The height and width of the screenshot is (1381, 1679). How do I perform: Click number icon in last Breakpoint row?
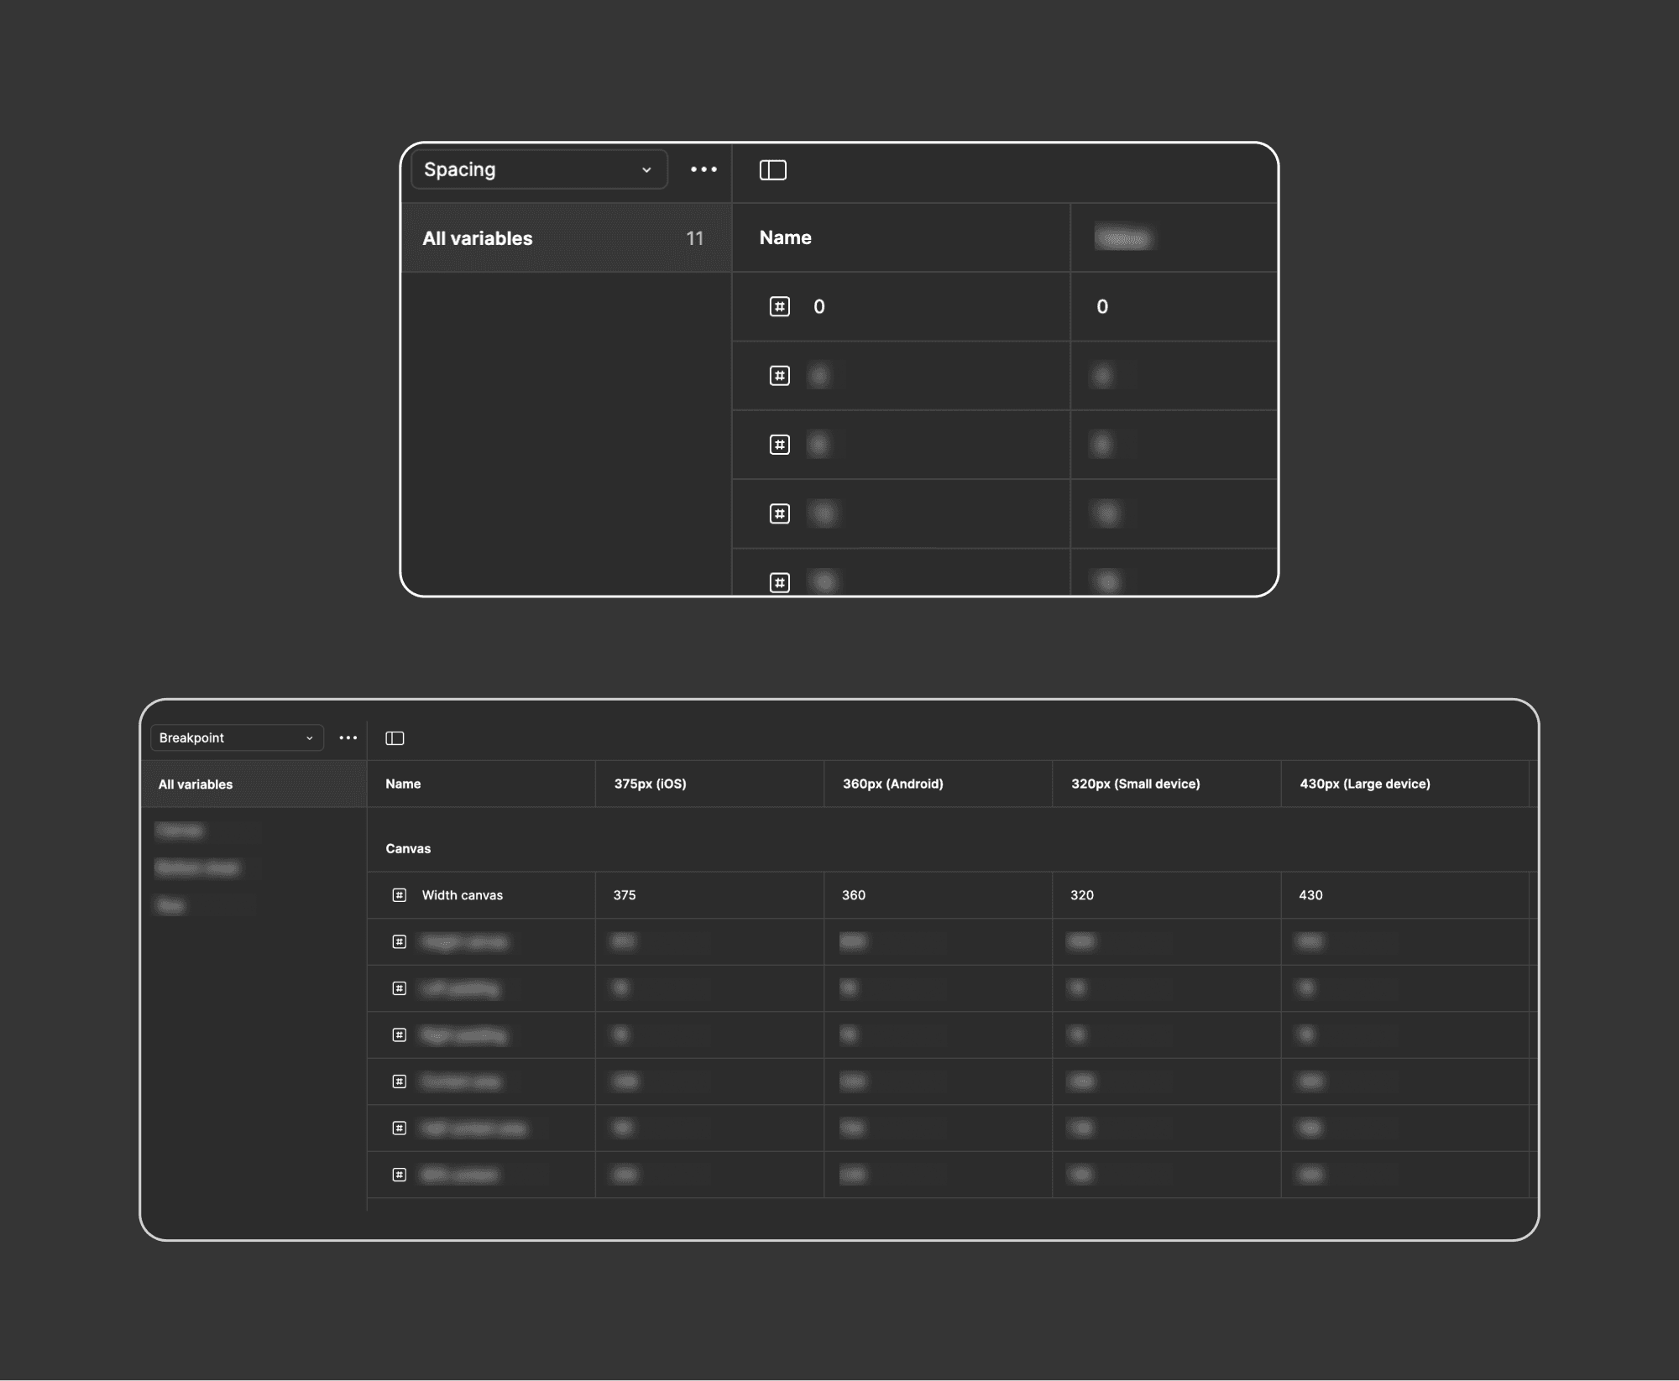[x=400, y=1175]
